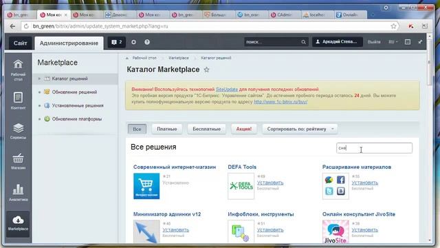Expand the Каталог решений tree item arrow
The width and height of the screenshot is (440, 248).
[x=40, y=79]
